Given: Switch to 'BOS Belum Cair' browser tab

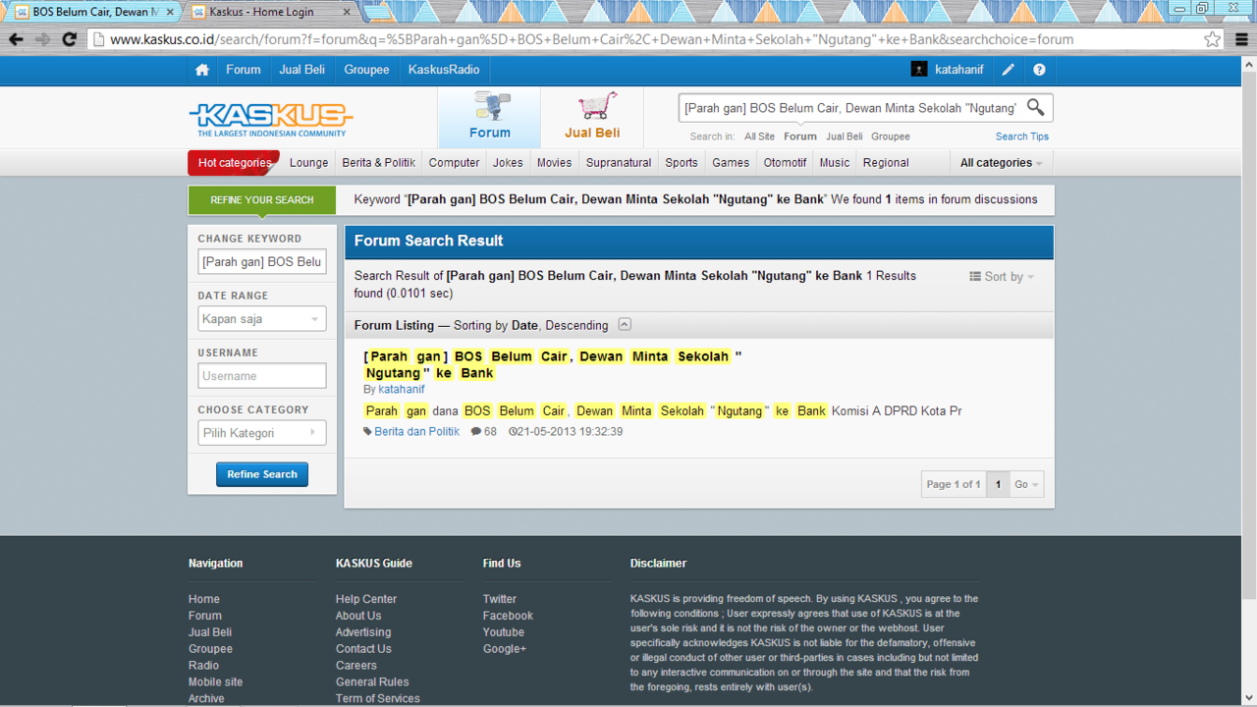Looking at the screenshot, I should 95,12.
